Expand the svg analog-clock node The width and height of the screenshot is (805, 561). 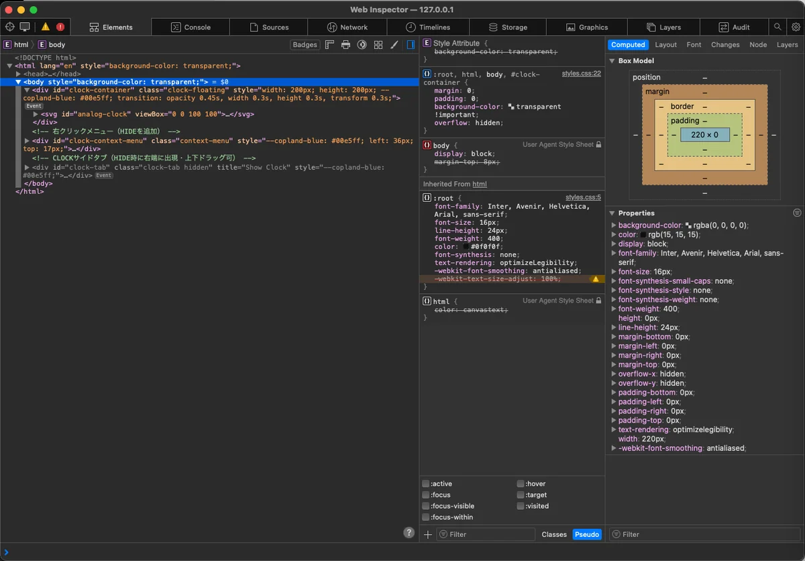click(x=36, y=114)
